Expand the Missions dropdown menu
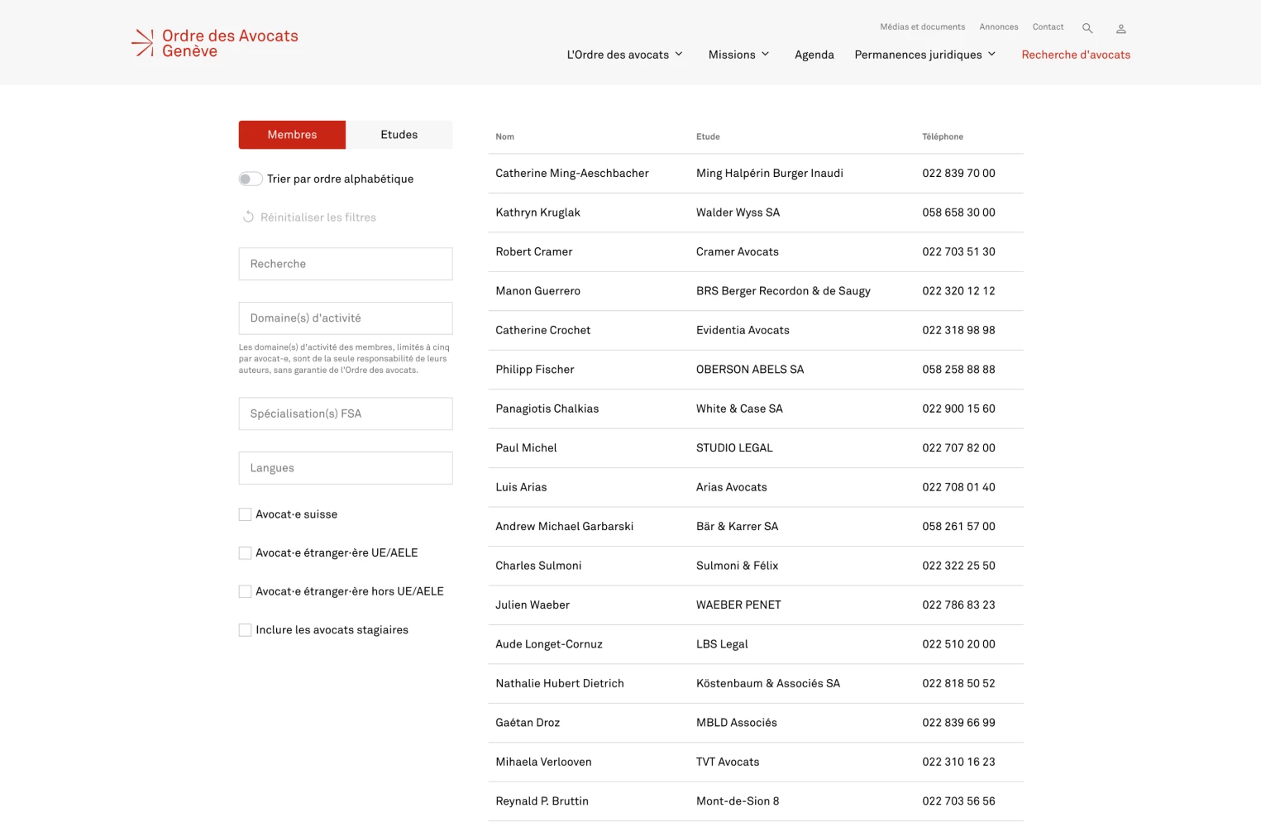Screen dimensions: 1261x827 [738, 55]
